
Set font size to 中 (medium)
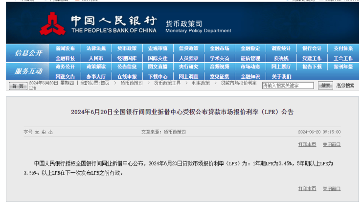click(x=44, y=132)
